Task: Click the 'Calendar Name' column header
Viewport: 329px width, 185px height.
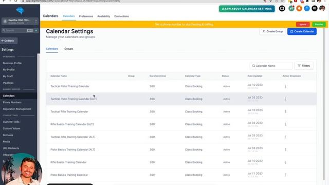Action: point(59,76)
